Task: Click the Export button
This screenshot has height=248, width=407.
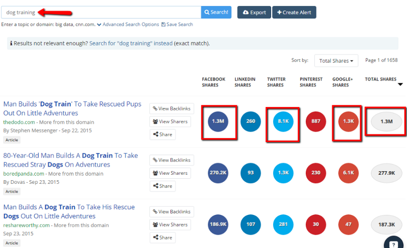Action: (254, 12)
